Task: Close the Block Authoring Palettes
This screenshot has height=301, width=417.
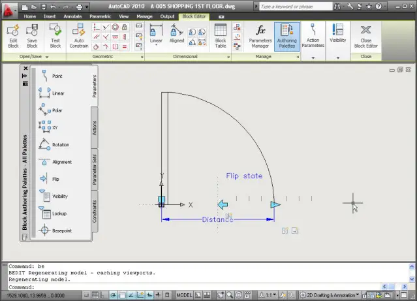Action: (25, 69)
